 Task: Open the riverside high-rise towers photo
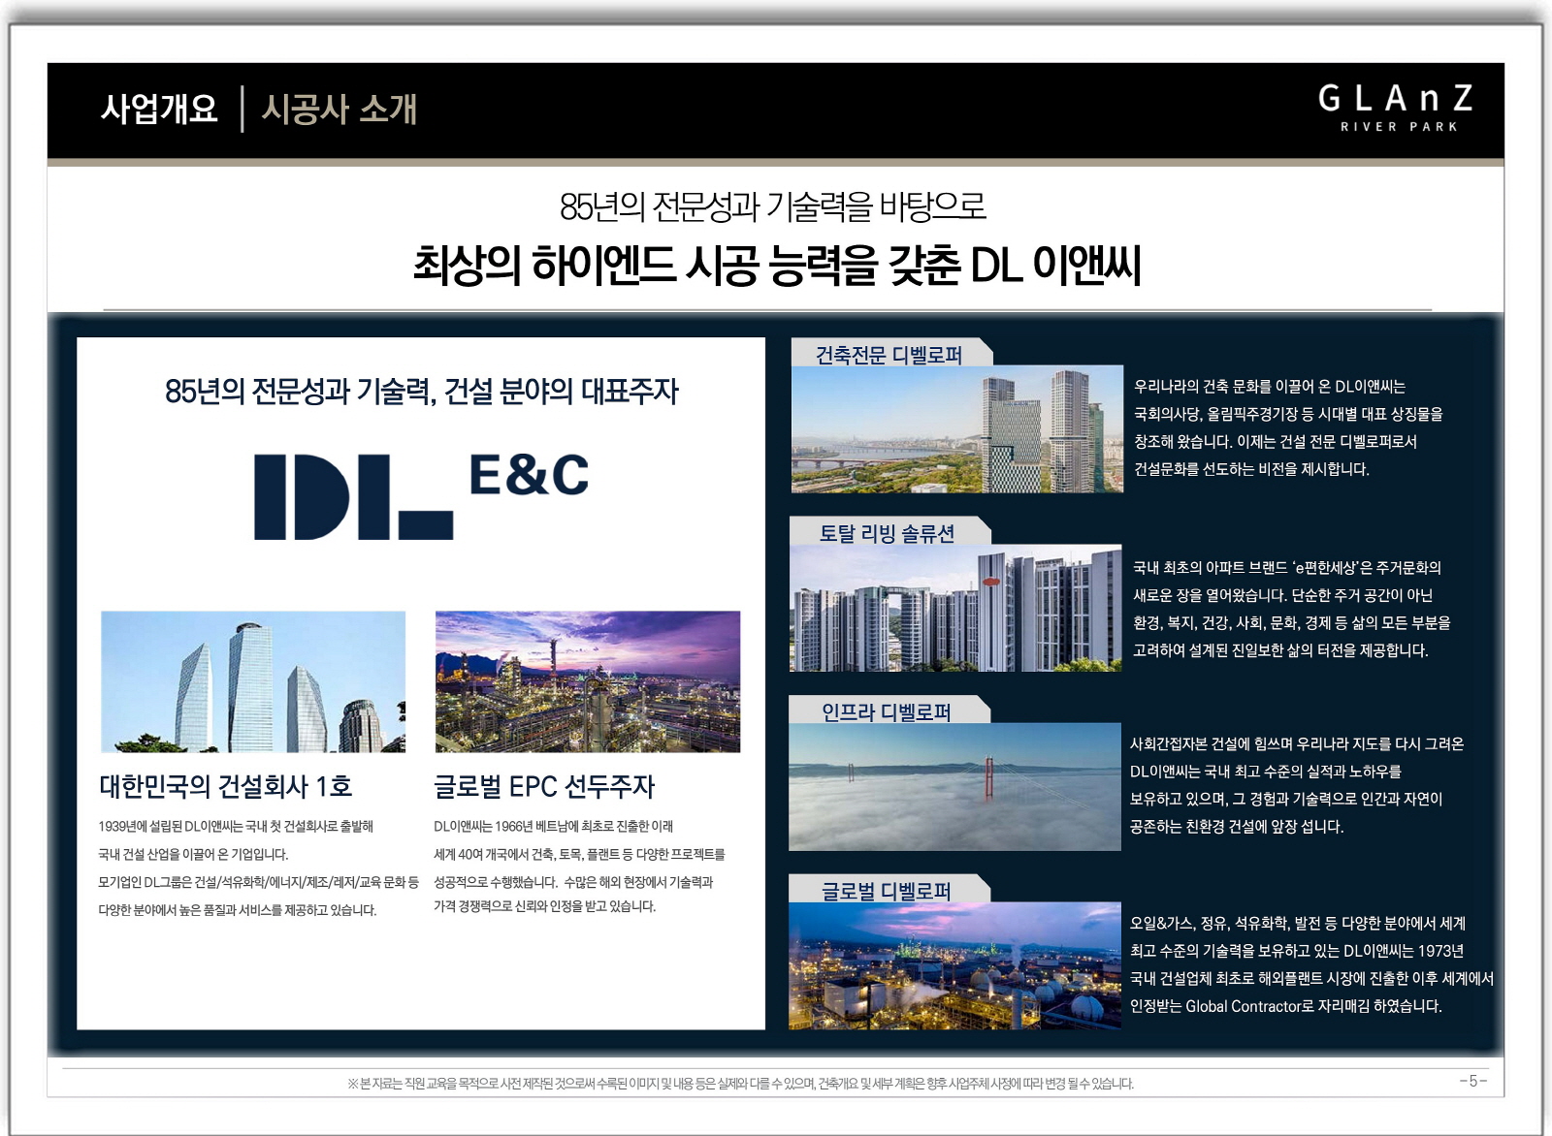(x=956, y=429)
